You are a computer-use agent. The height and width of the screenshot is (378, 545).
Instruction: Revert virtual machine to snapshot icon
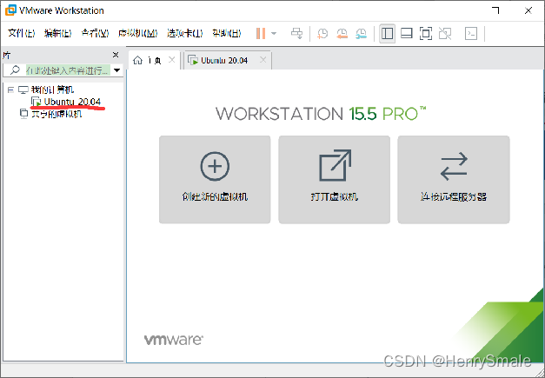342,33
